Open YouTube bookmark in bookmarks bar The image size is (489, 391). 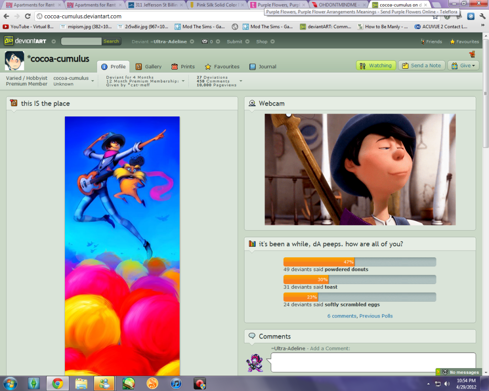(28, 27)
